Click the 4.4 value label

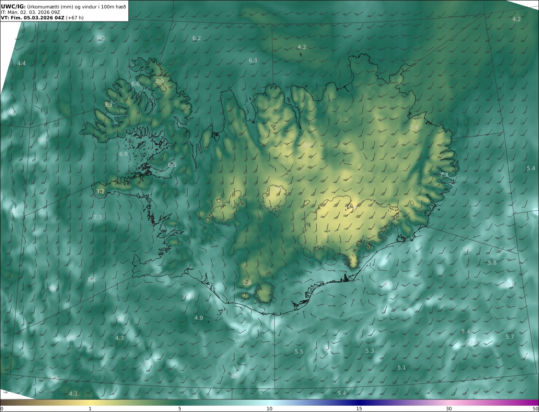point(21,64)
